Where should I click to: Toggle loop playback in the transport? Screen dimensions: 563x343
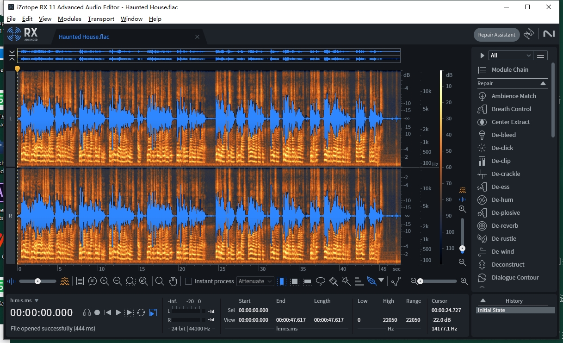click(141, 312)
